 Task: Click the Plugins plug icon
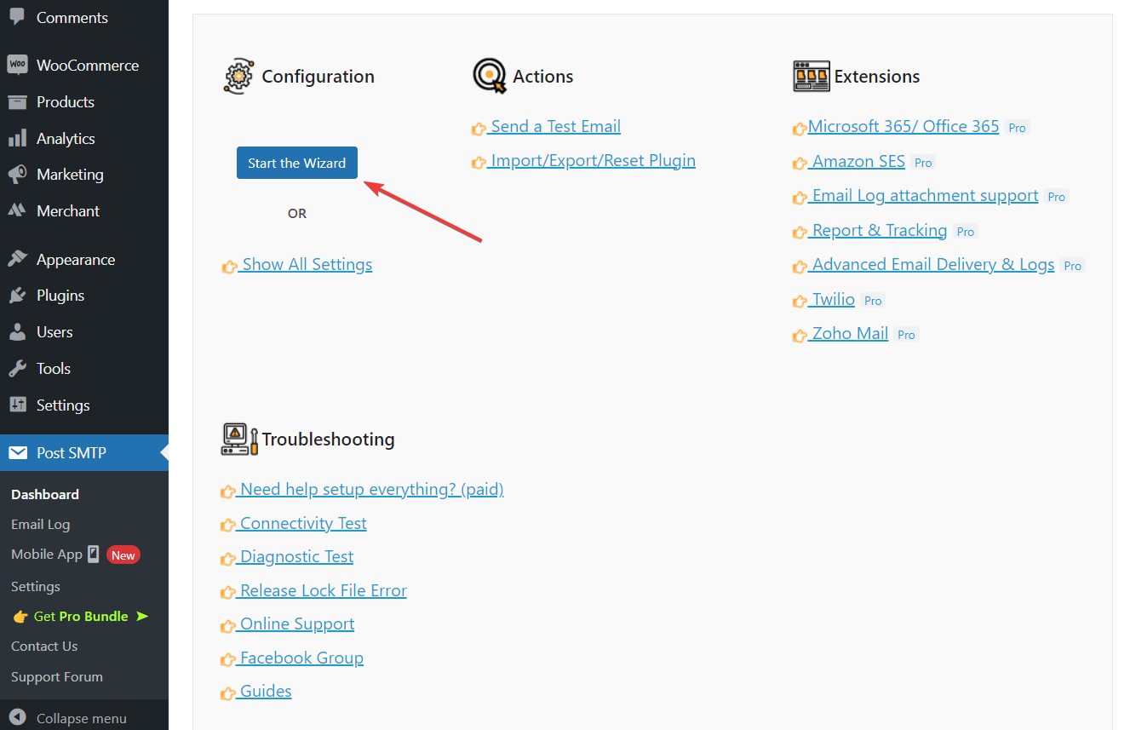17,296
